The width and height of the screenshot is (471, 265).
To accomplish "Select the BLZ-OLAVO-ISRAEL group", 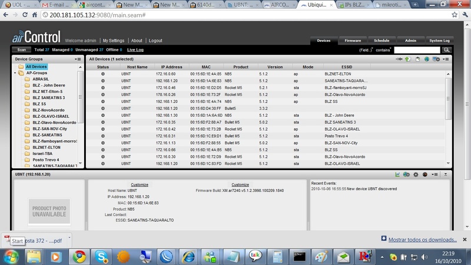I will [51, 116].
